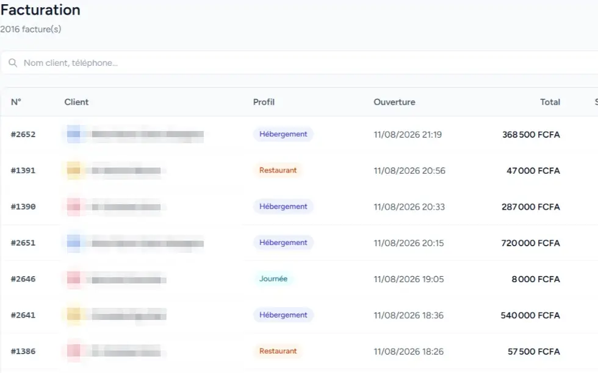Screen dimensions: 598x373
Task: Click Hébergement badge in row #2641
Action: 283,315
